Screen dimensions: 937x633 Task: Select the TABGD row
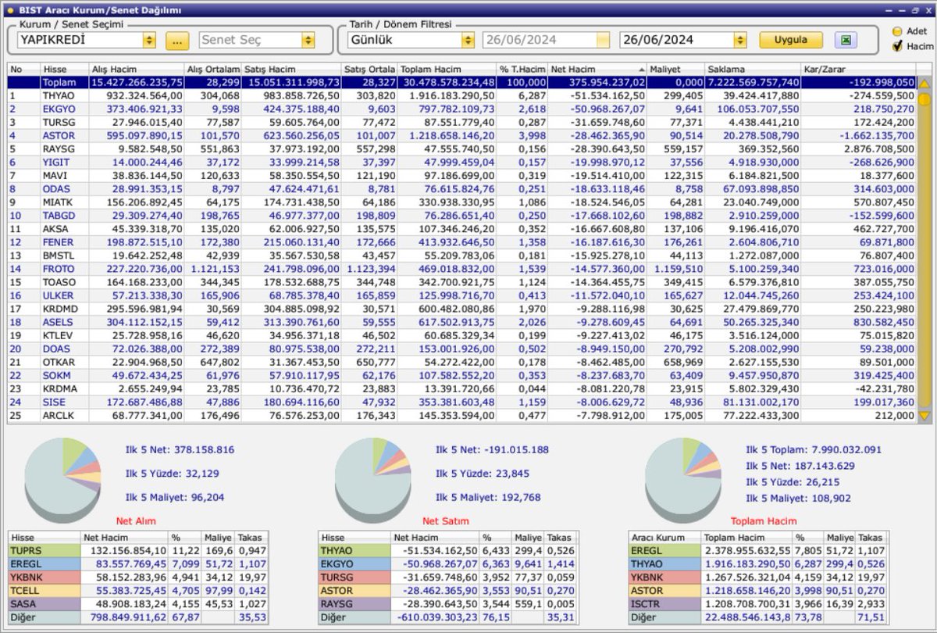click(x=461, y=215)
